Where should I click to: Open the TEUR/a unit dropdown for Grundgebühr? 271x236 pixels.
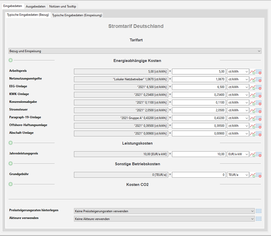click(238, 175)
